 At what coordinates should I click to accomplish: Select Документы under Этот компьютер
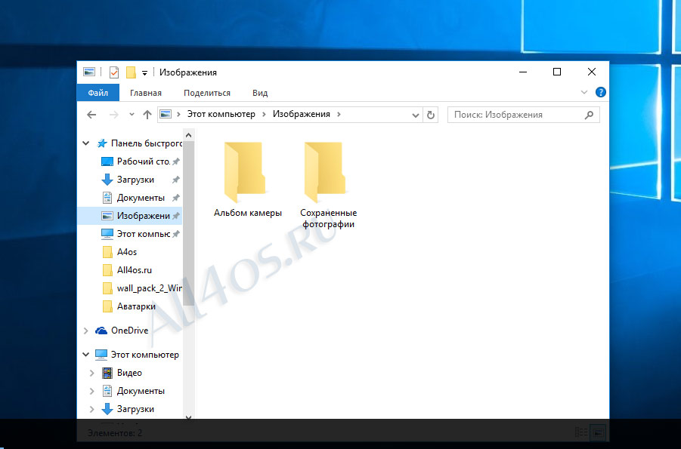click(x=133, y=392)
